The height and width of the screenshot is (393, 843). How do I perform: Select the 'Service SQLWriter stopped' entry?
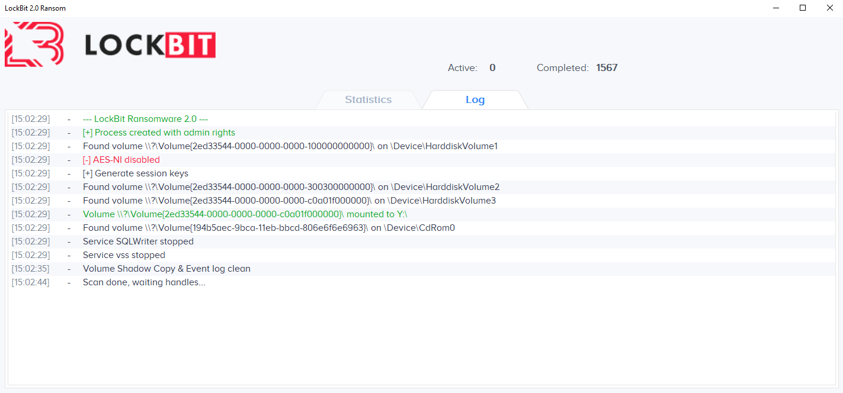[x=421, y=241]
